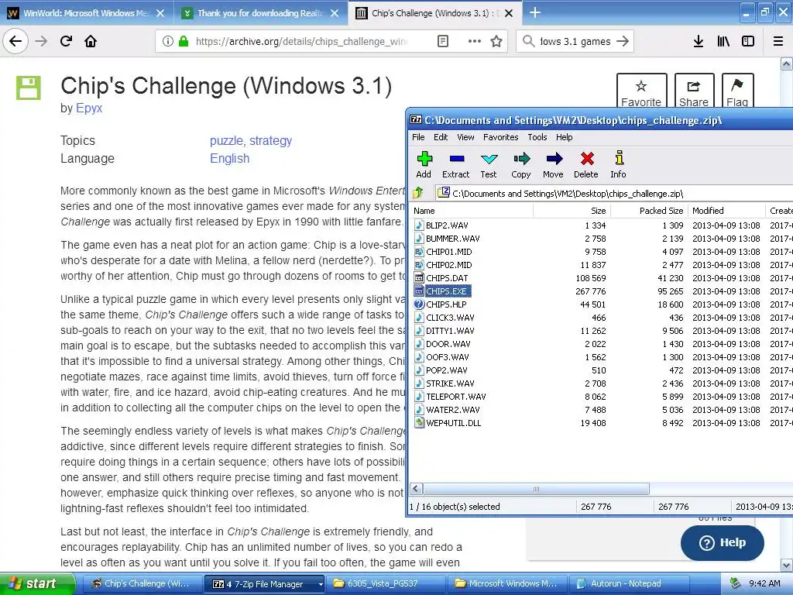Viewport: 793px width, 595px height.
Task: Sort files by the Name column header
Action: (x=472, y=211)
